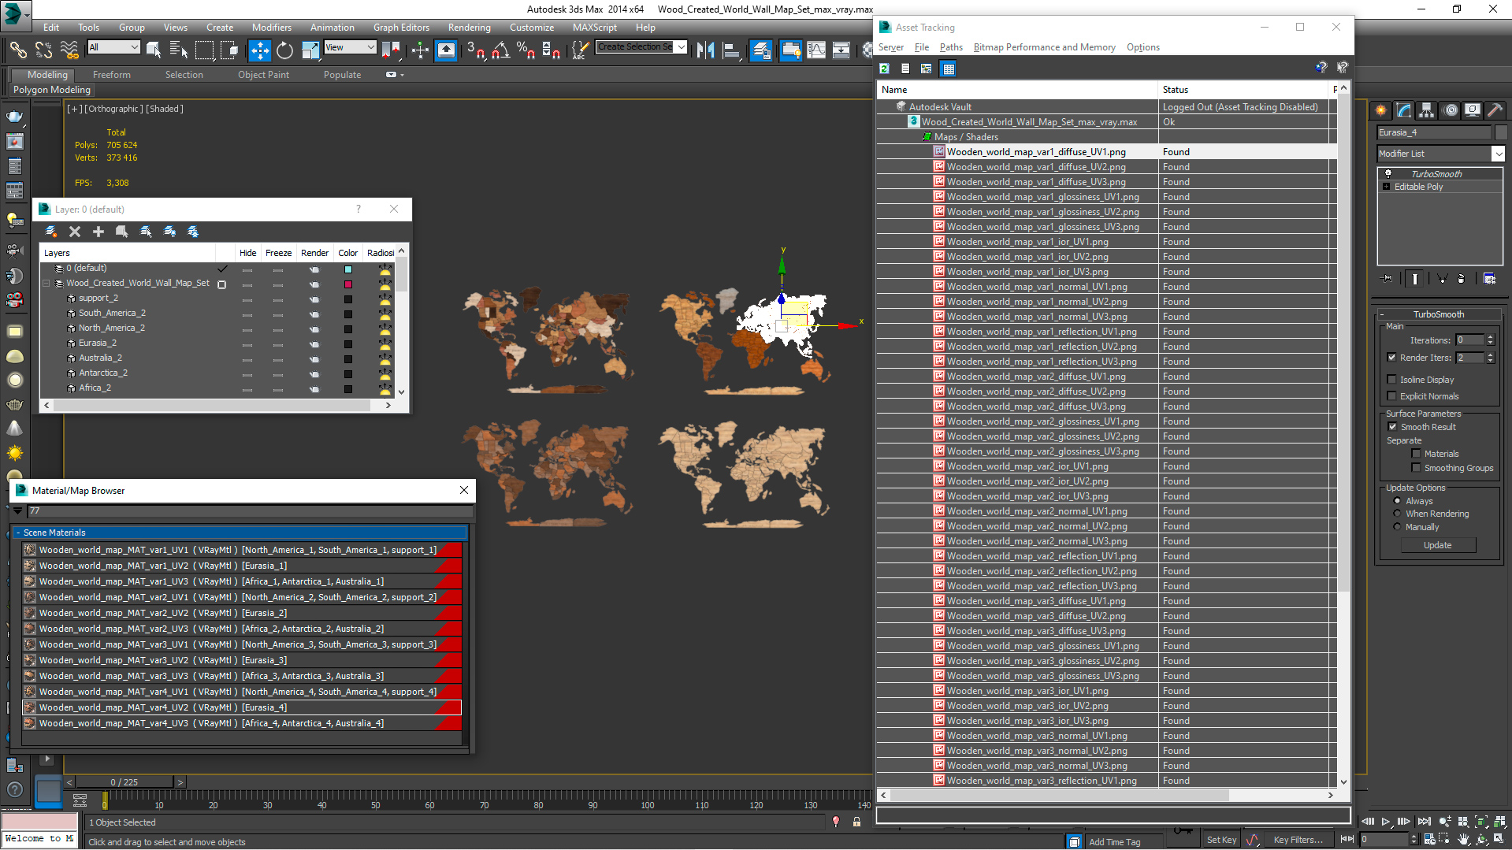Open the Graph Editors menu
Screen dimensions: 1512x850
pos(401,27)
